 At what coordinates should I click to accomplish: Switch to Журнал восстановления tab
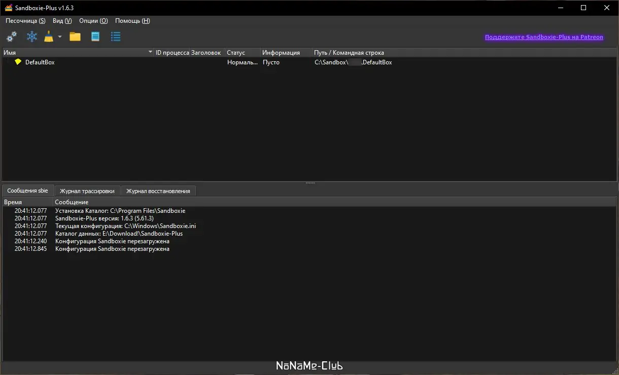[158, 191]
